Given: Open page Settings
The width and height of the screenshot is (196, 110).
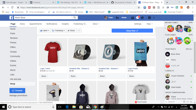Looking at the screenshot, I should [x=138, y=24].
